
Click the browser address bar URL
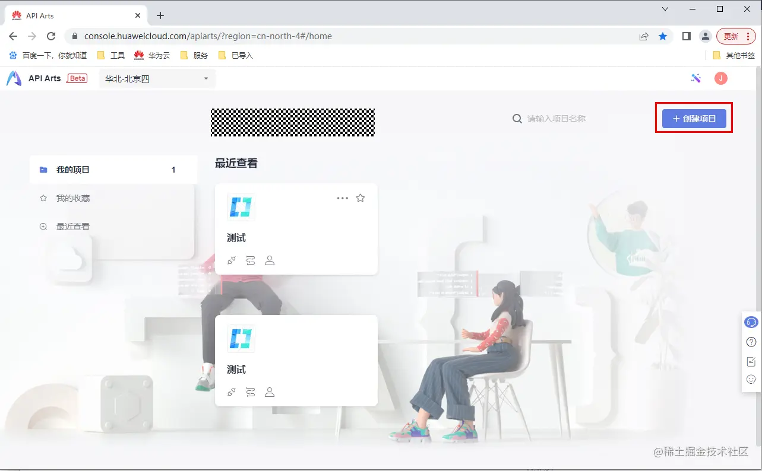[x=208, y=36]
